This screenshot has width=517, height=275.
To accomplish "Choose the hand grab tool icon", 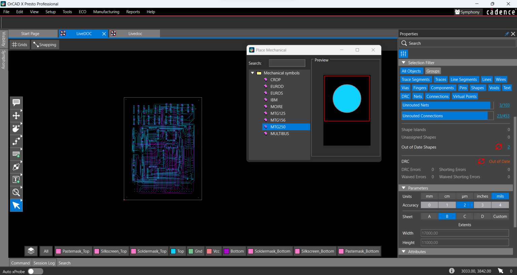I will [16, 128].
